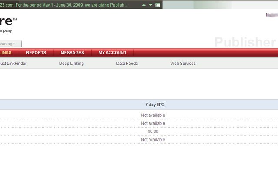Viewport: 278px width, 172px height.
Task: Open Web Services section
Action: [x=183, y=64]
